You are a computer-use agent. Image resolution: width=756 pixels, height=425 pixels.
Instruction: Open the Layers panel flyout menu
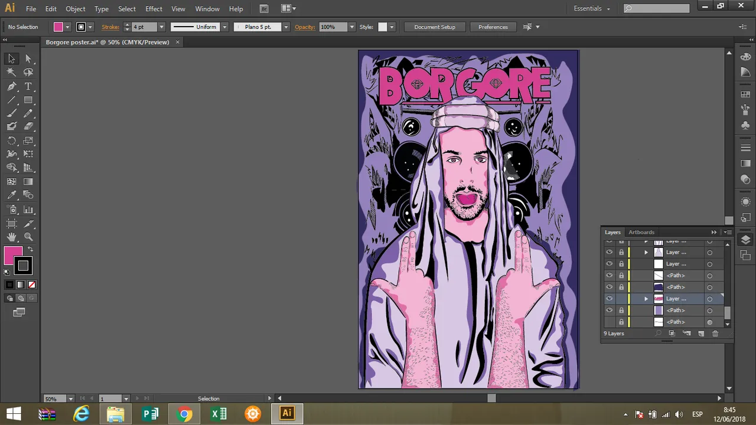(728, 232)
